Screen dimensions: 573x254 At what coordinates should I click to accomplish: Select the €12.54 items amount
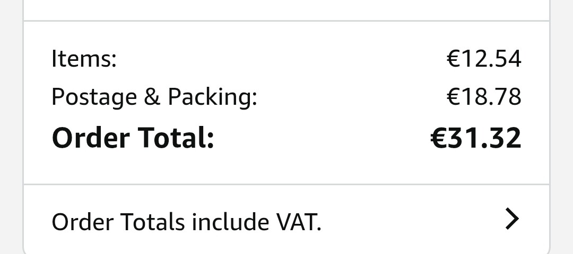coord(484,58)
